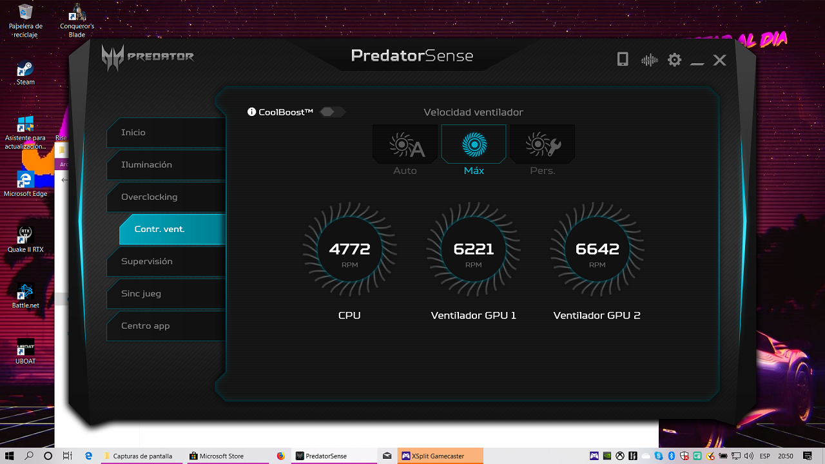
Task: Go to the Overclocking section
Action: [x=166, y=197]
